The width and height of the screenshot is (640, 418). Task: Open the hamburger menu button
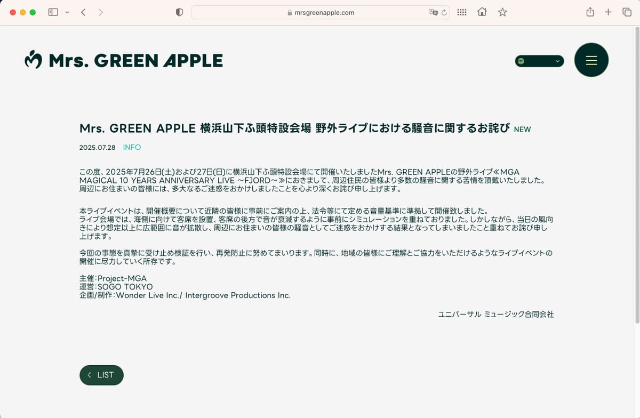point(591,60)
